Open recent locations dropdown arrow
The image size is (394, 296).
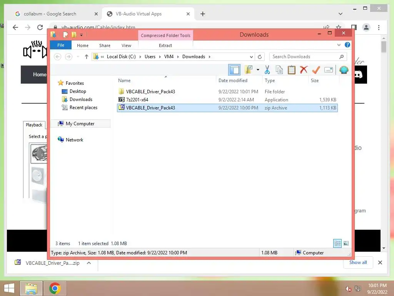click(x=78, y=57)
